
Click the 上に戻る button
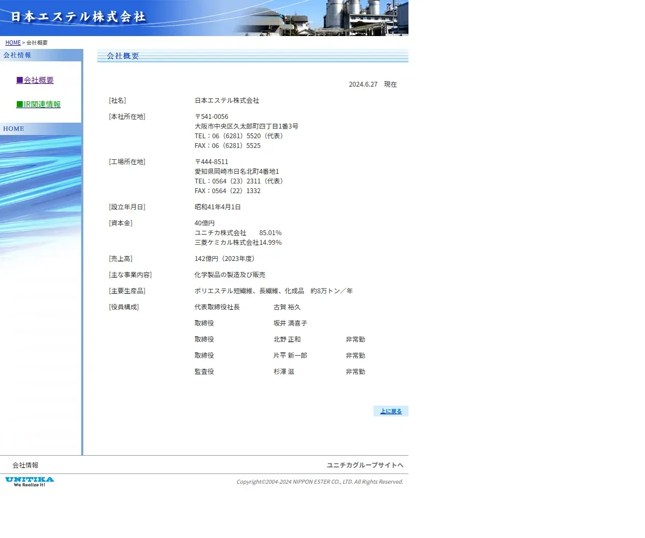[391, 411]
